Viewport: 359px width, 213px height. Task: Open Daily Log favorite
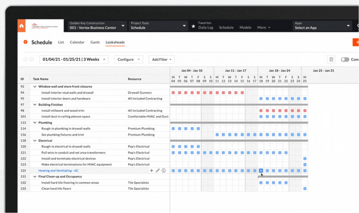(206, 28)
